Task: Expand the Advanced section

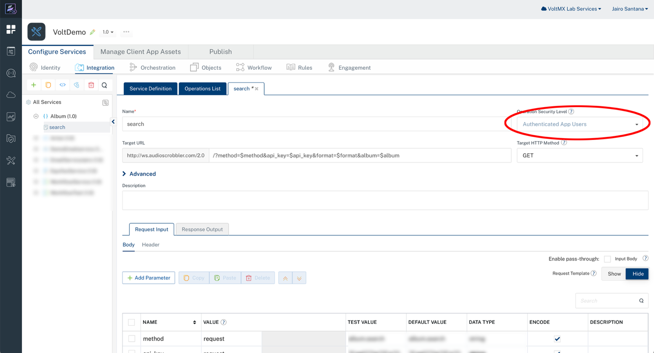Action: [139, 174]
